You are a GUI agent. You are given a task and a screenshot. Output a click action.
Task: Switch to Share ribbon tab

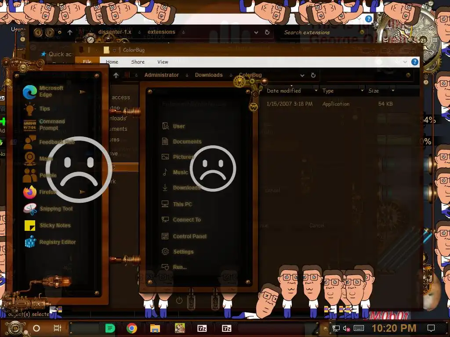pos(138,62)
